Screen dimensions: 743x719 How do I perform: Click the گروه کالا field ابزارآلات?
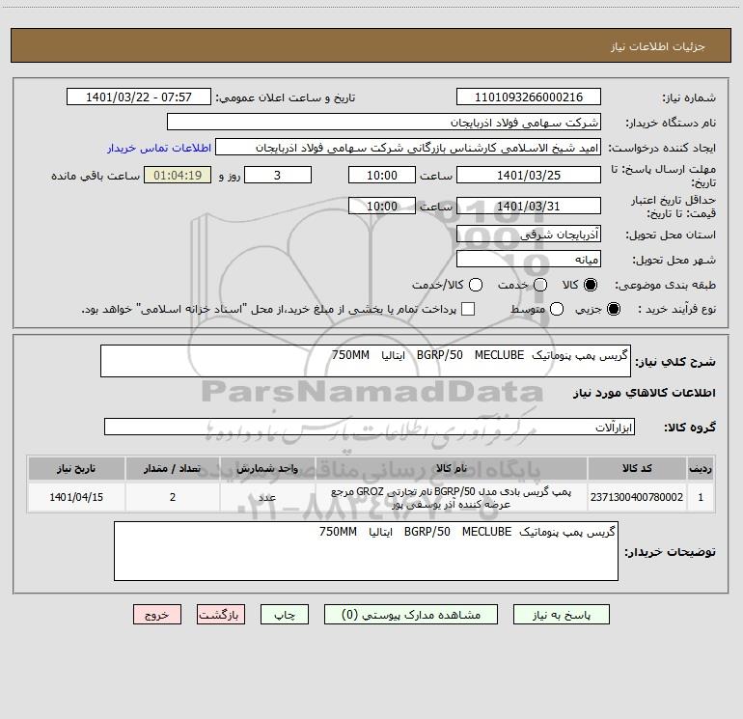click(370, 427)
